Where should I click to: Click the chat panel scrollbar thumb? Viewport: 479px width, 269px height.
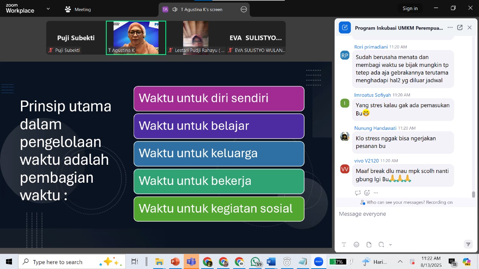click(473, 194)
